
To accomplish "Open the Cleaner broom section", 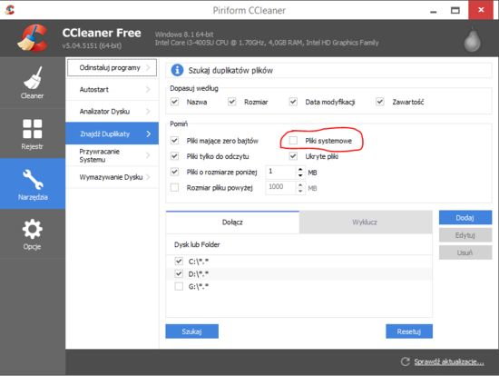I will [x=32, y=83].
